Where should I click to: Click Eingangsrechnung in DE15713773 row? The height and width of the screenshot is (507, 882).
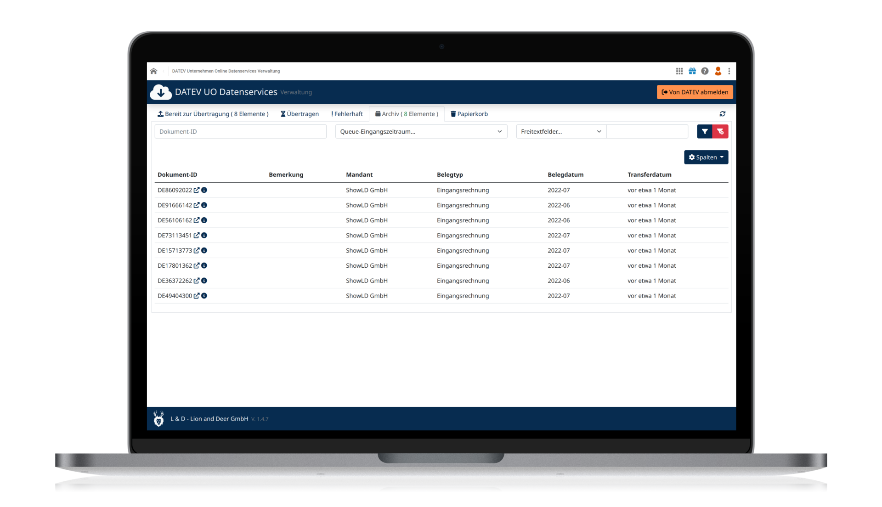463,251
